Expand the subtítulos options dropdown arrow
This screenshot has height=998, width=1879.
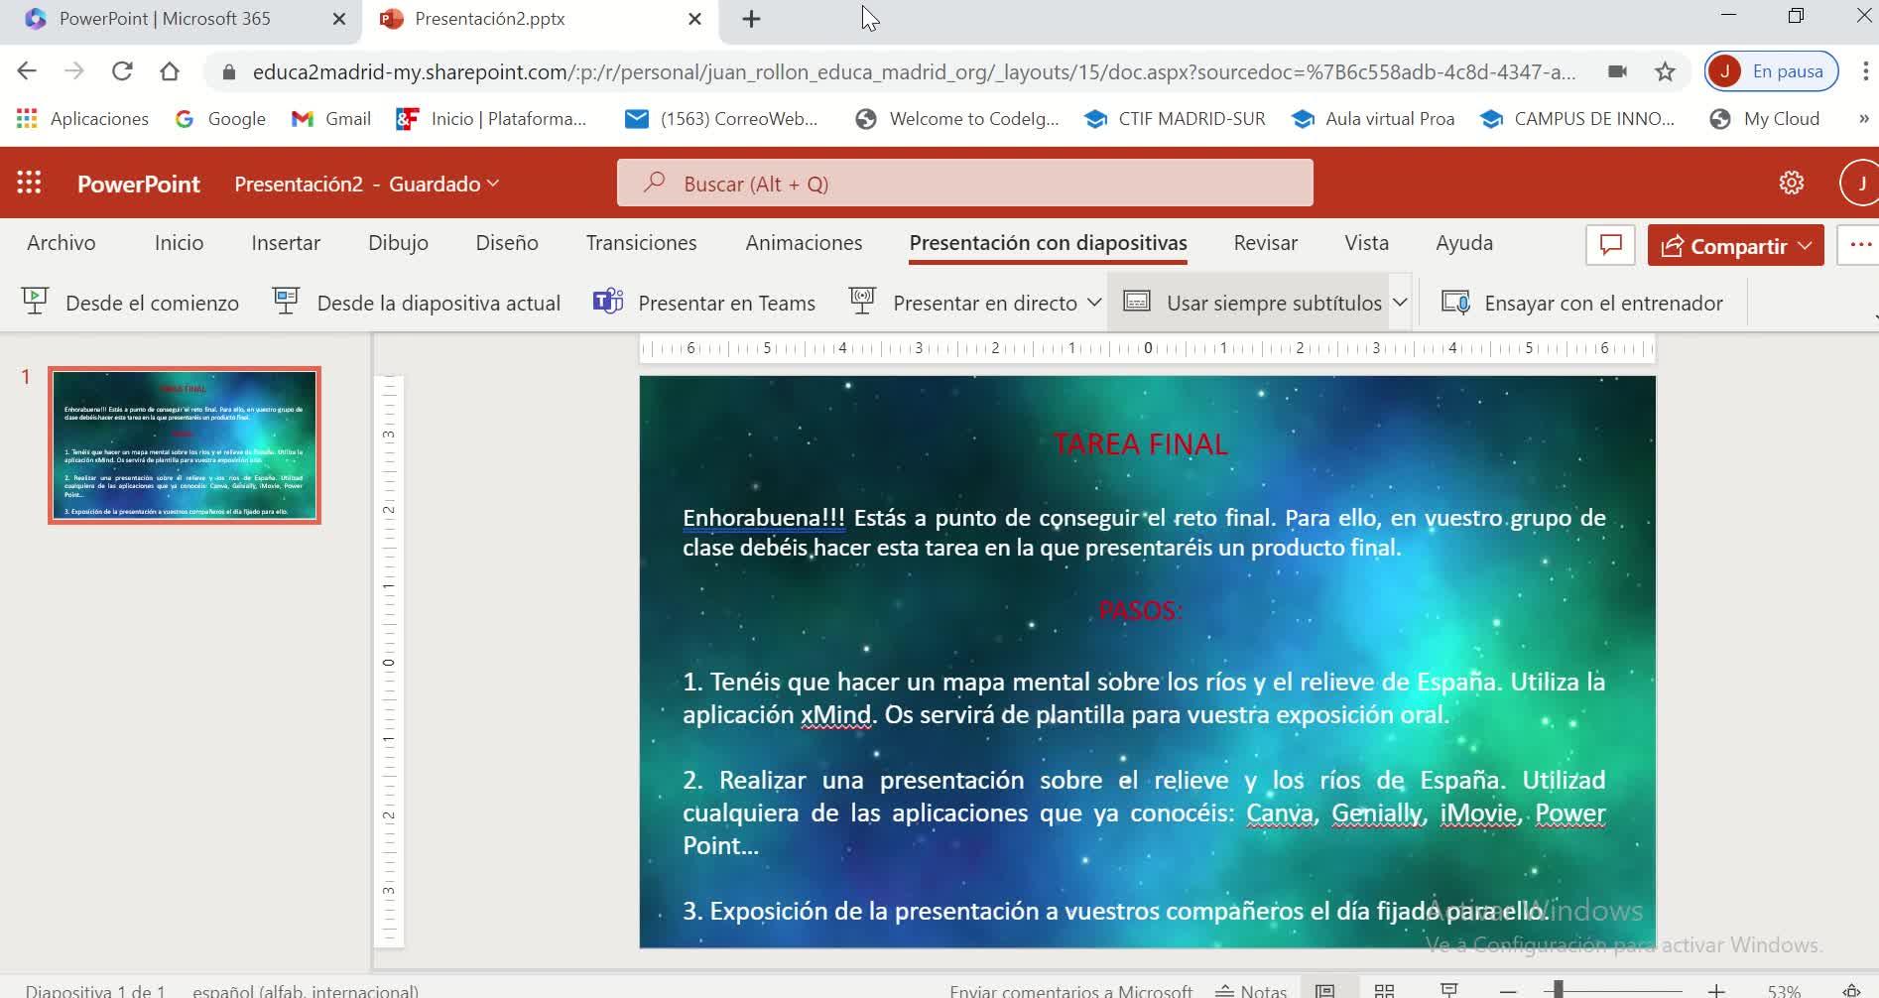point(1400,303)
